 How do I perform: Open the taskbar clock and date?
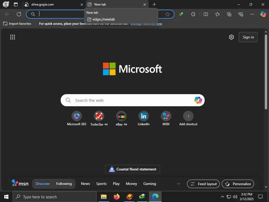tap(246, 197)
